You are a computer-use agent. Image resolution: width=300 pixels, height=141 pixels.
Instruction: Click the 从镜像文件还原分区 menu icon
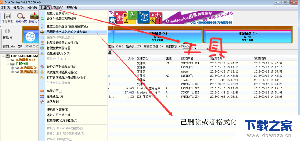42,72
